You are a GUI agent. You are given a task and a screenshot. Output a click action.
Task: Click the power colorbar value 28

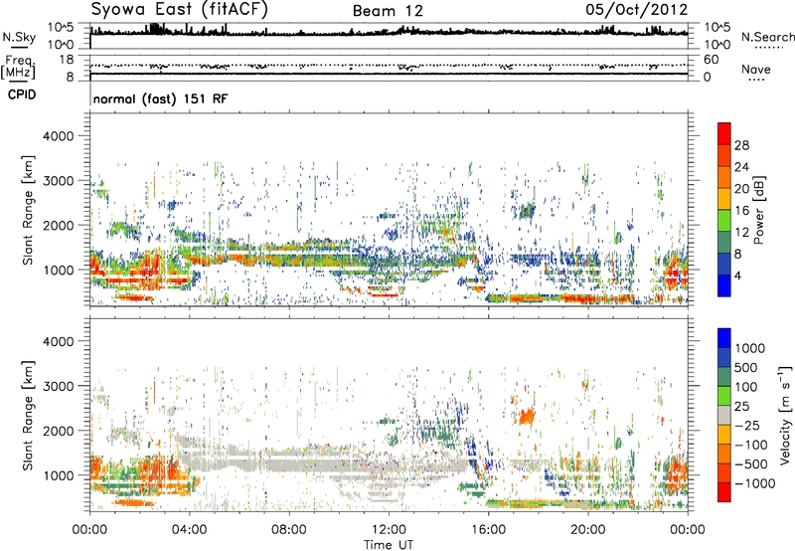pyautogui.click(x=741, y=145)
